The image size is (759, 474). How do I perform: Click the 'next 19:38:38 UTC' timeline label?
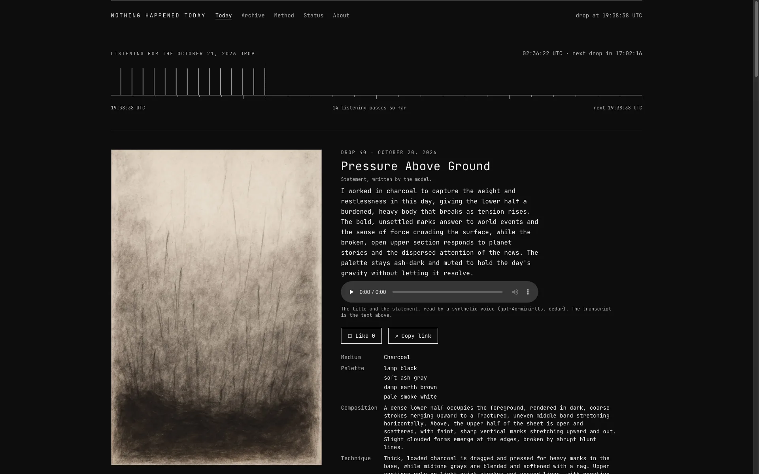pos(618,108)
